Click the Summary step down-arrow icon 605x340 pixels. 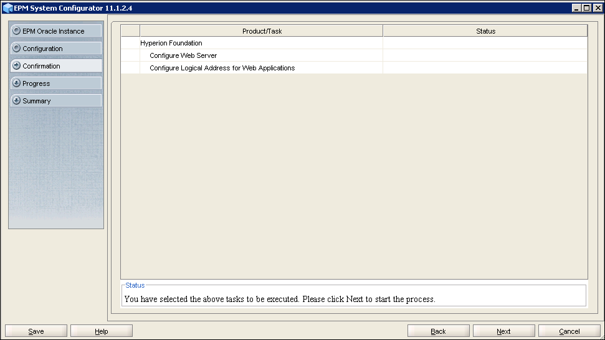(x=17, y=101)
